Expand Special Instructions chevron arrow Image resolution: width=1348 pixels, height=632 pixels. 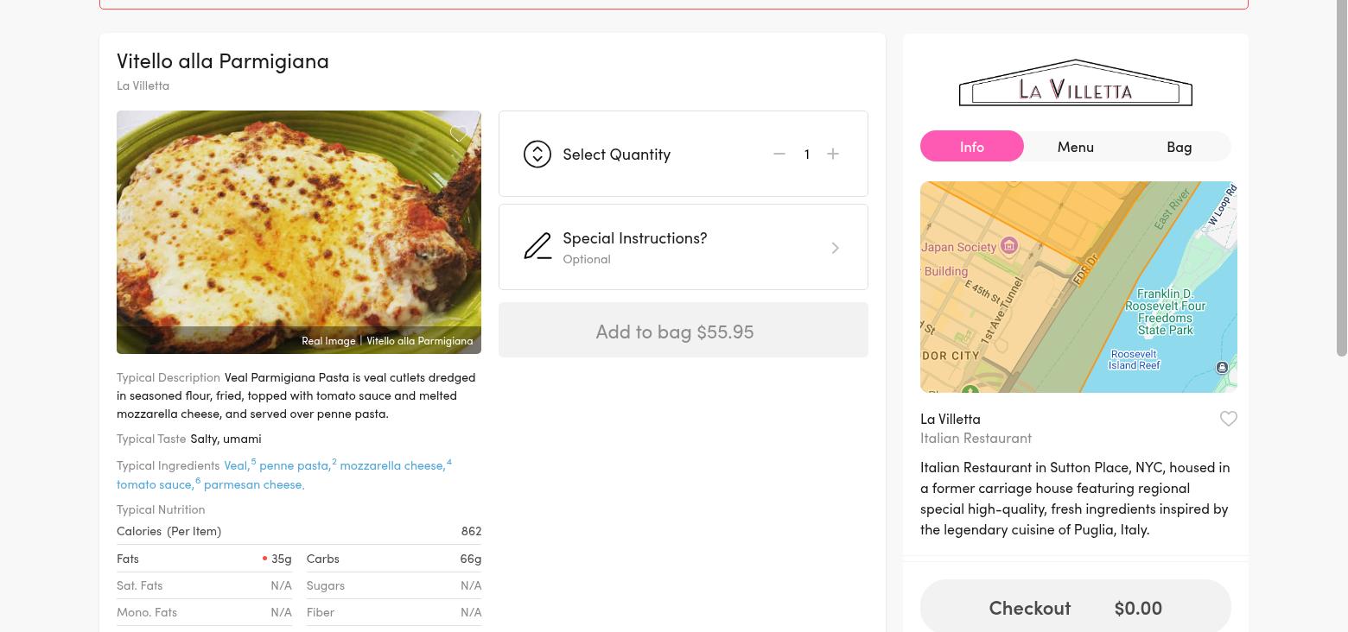click(835, 248)
